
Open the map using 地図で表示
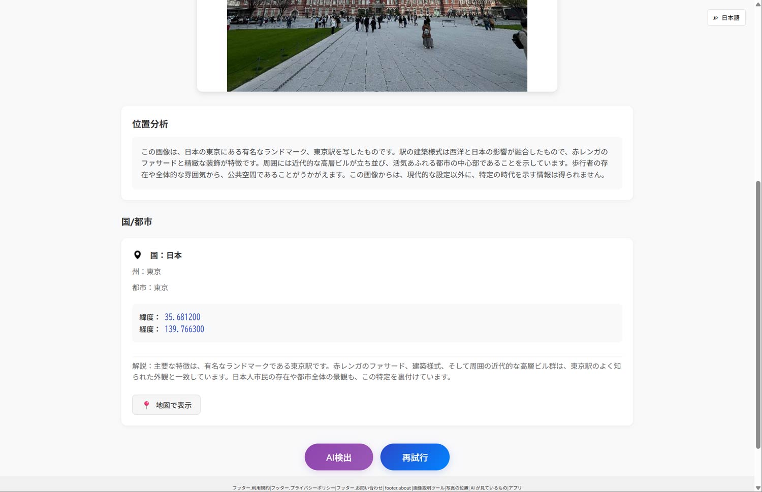pos(166,405)
